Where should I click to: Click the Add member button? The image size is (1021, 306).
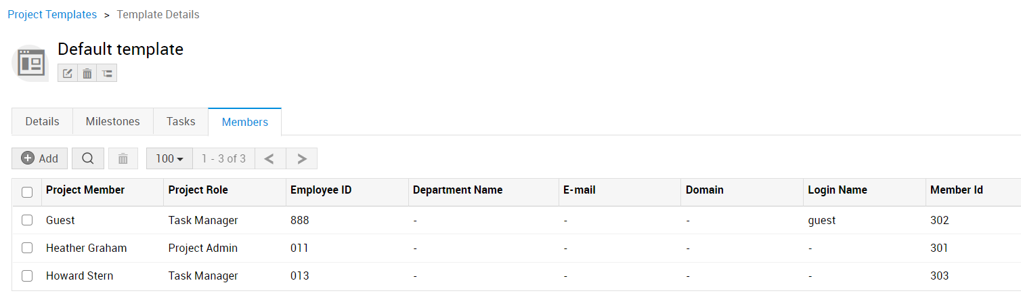pos(40,158)
